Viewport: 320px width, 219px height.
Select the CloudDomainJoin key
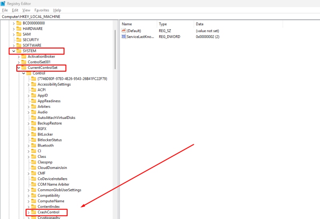pyautogui.click(x=52, y=167)
